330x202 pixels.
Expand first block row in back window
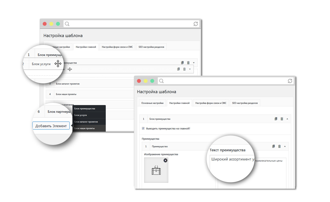(194, 63)
